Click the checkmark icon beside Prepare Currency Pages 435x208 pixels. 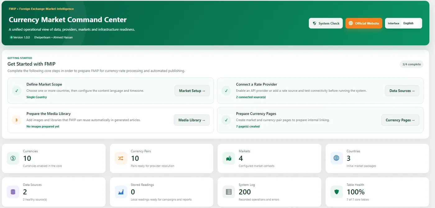click(226, 120)
